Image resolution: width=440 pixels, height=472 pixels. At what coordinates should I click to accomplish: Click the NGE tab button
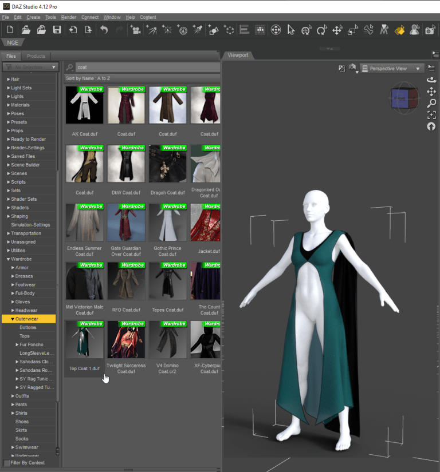pos(13,43)
